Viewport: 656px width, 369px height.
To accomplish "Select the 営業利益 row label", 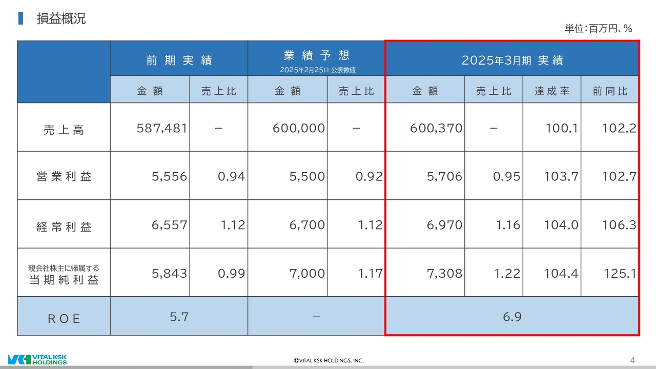I will coord(64,177).
